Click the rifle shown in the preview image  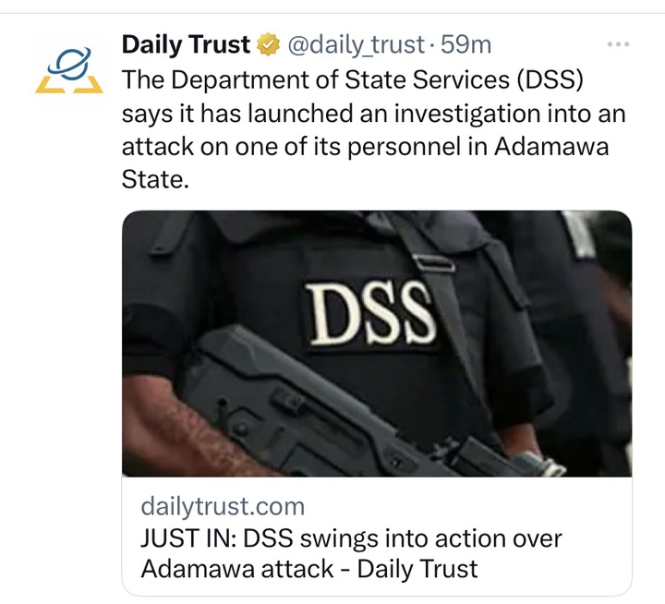coord(339,407)
